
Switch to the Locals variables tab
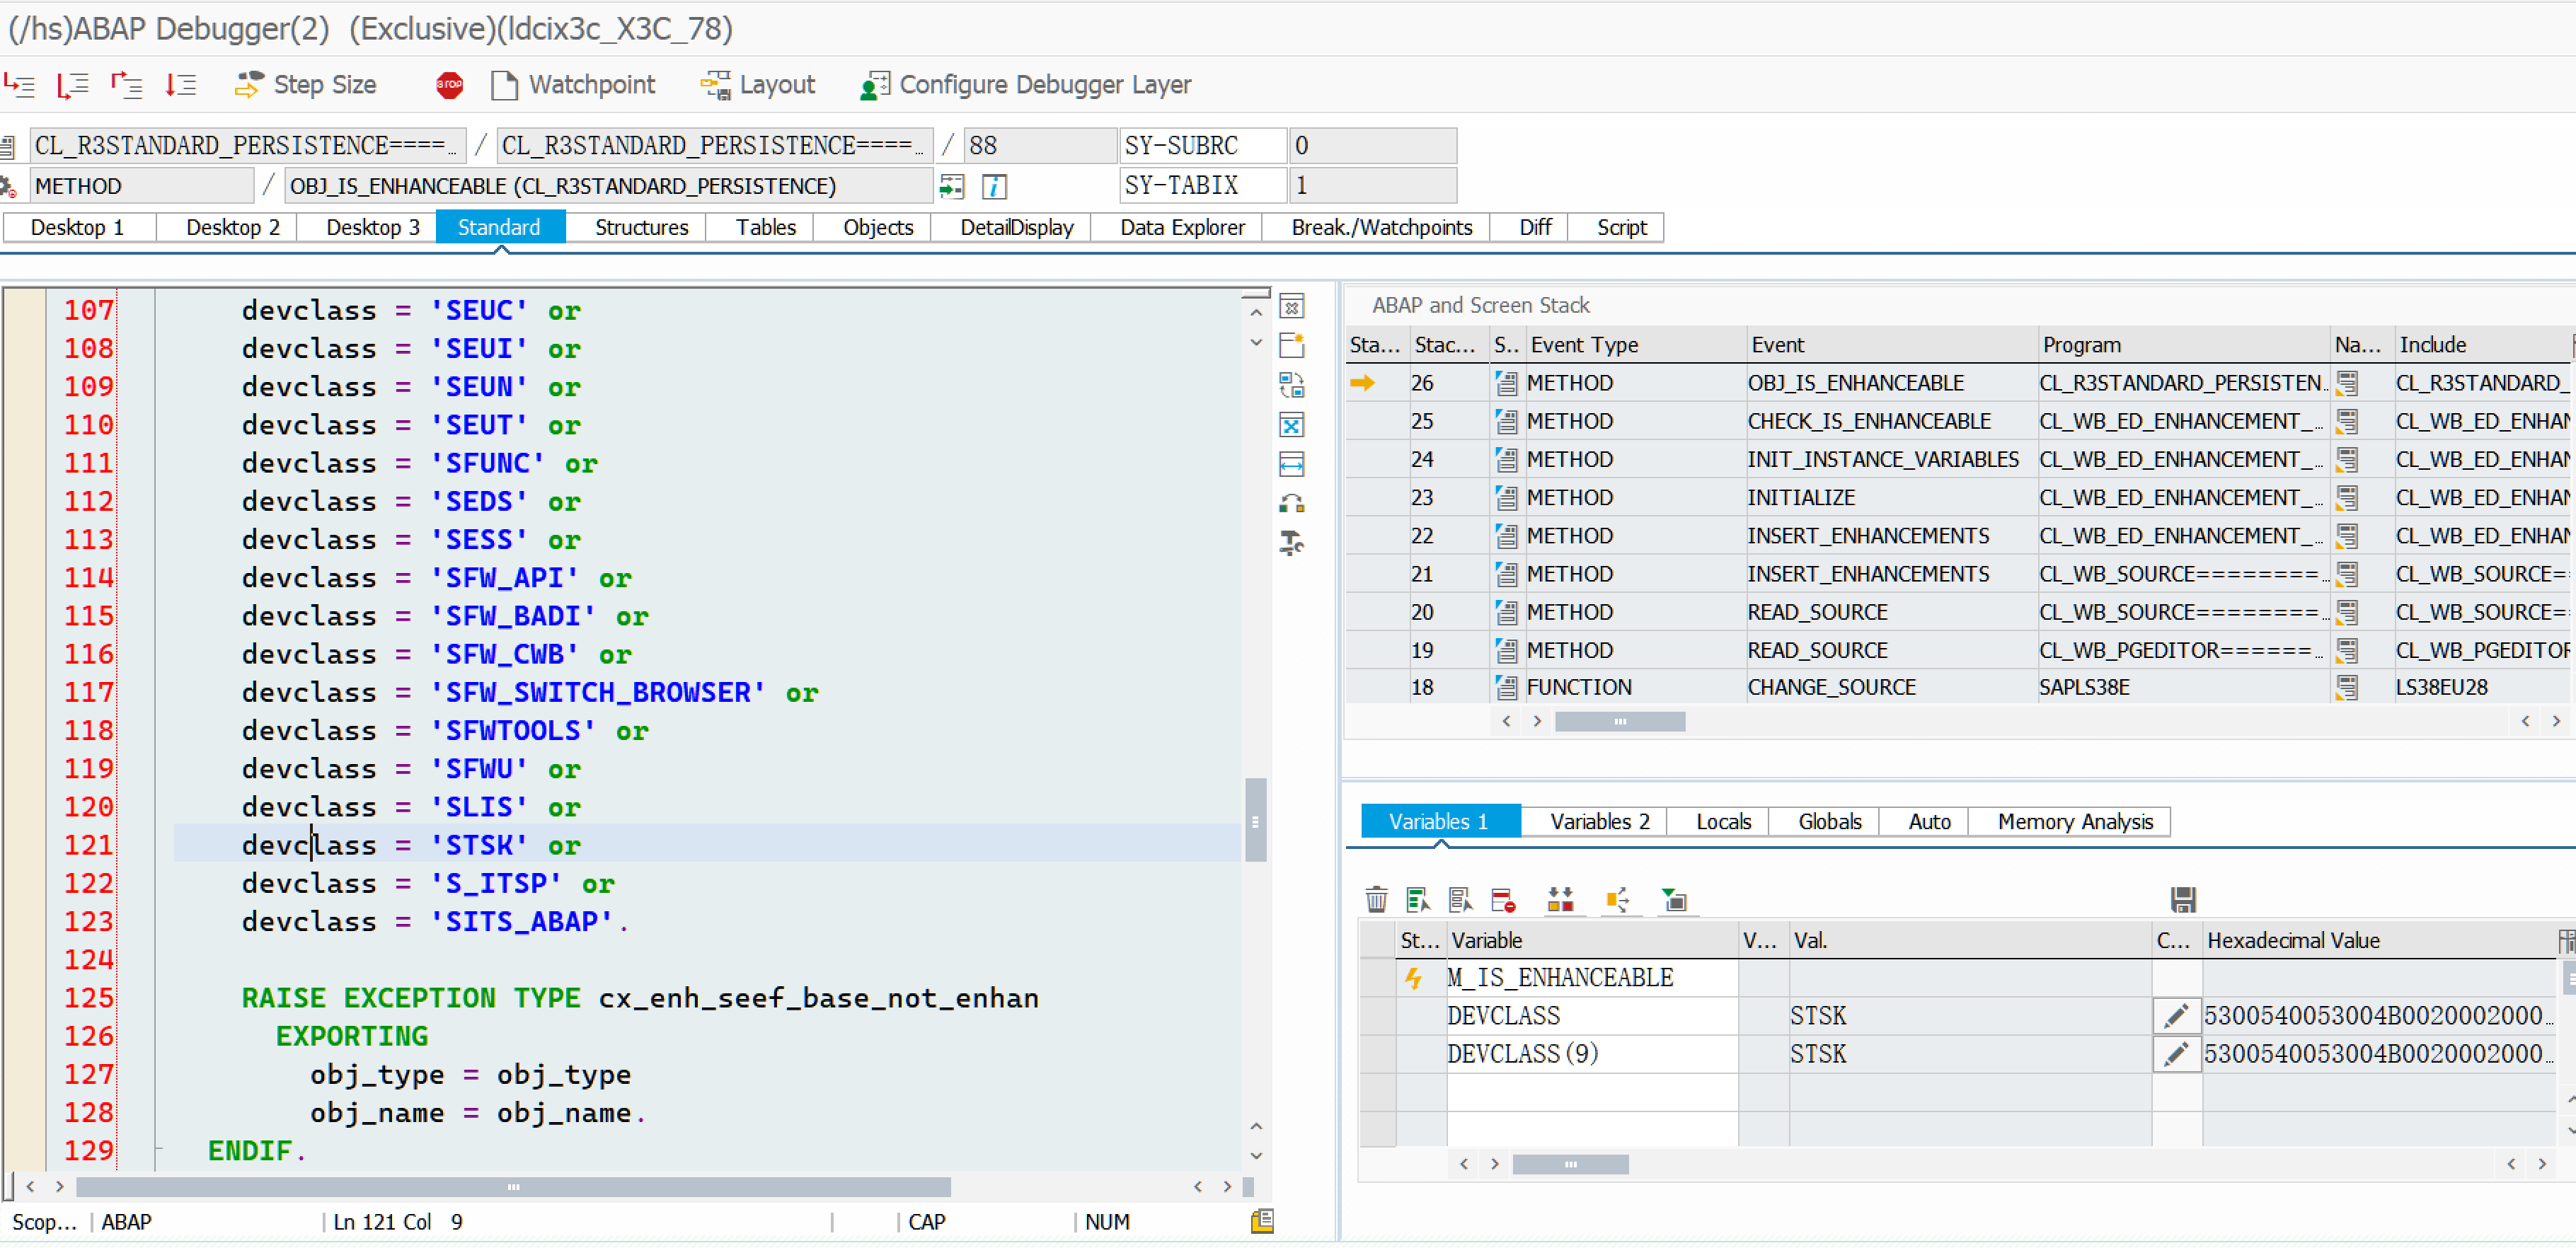tap(1723, 822)
